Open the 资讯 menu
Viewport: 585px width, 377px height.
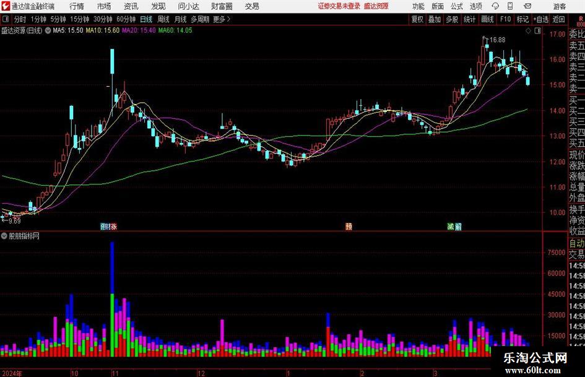point(131,6)
